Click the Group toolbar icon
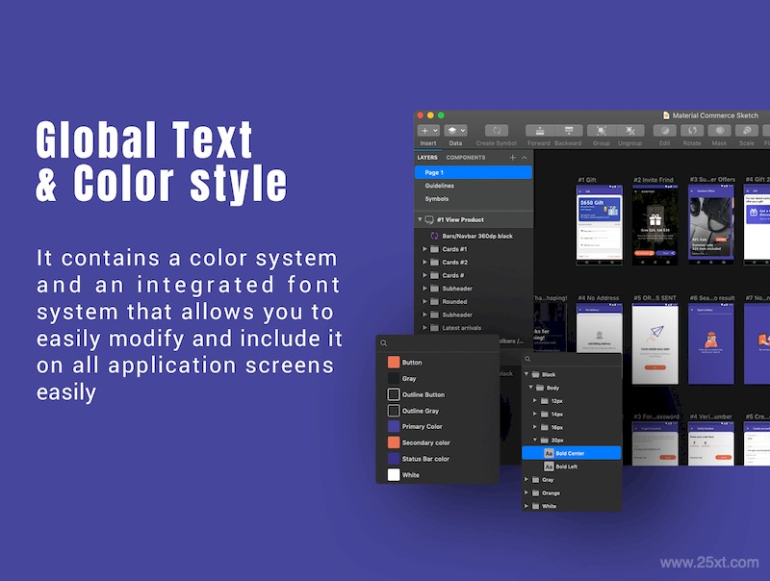 pos(601,131)
